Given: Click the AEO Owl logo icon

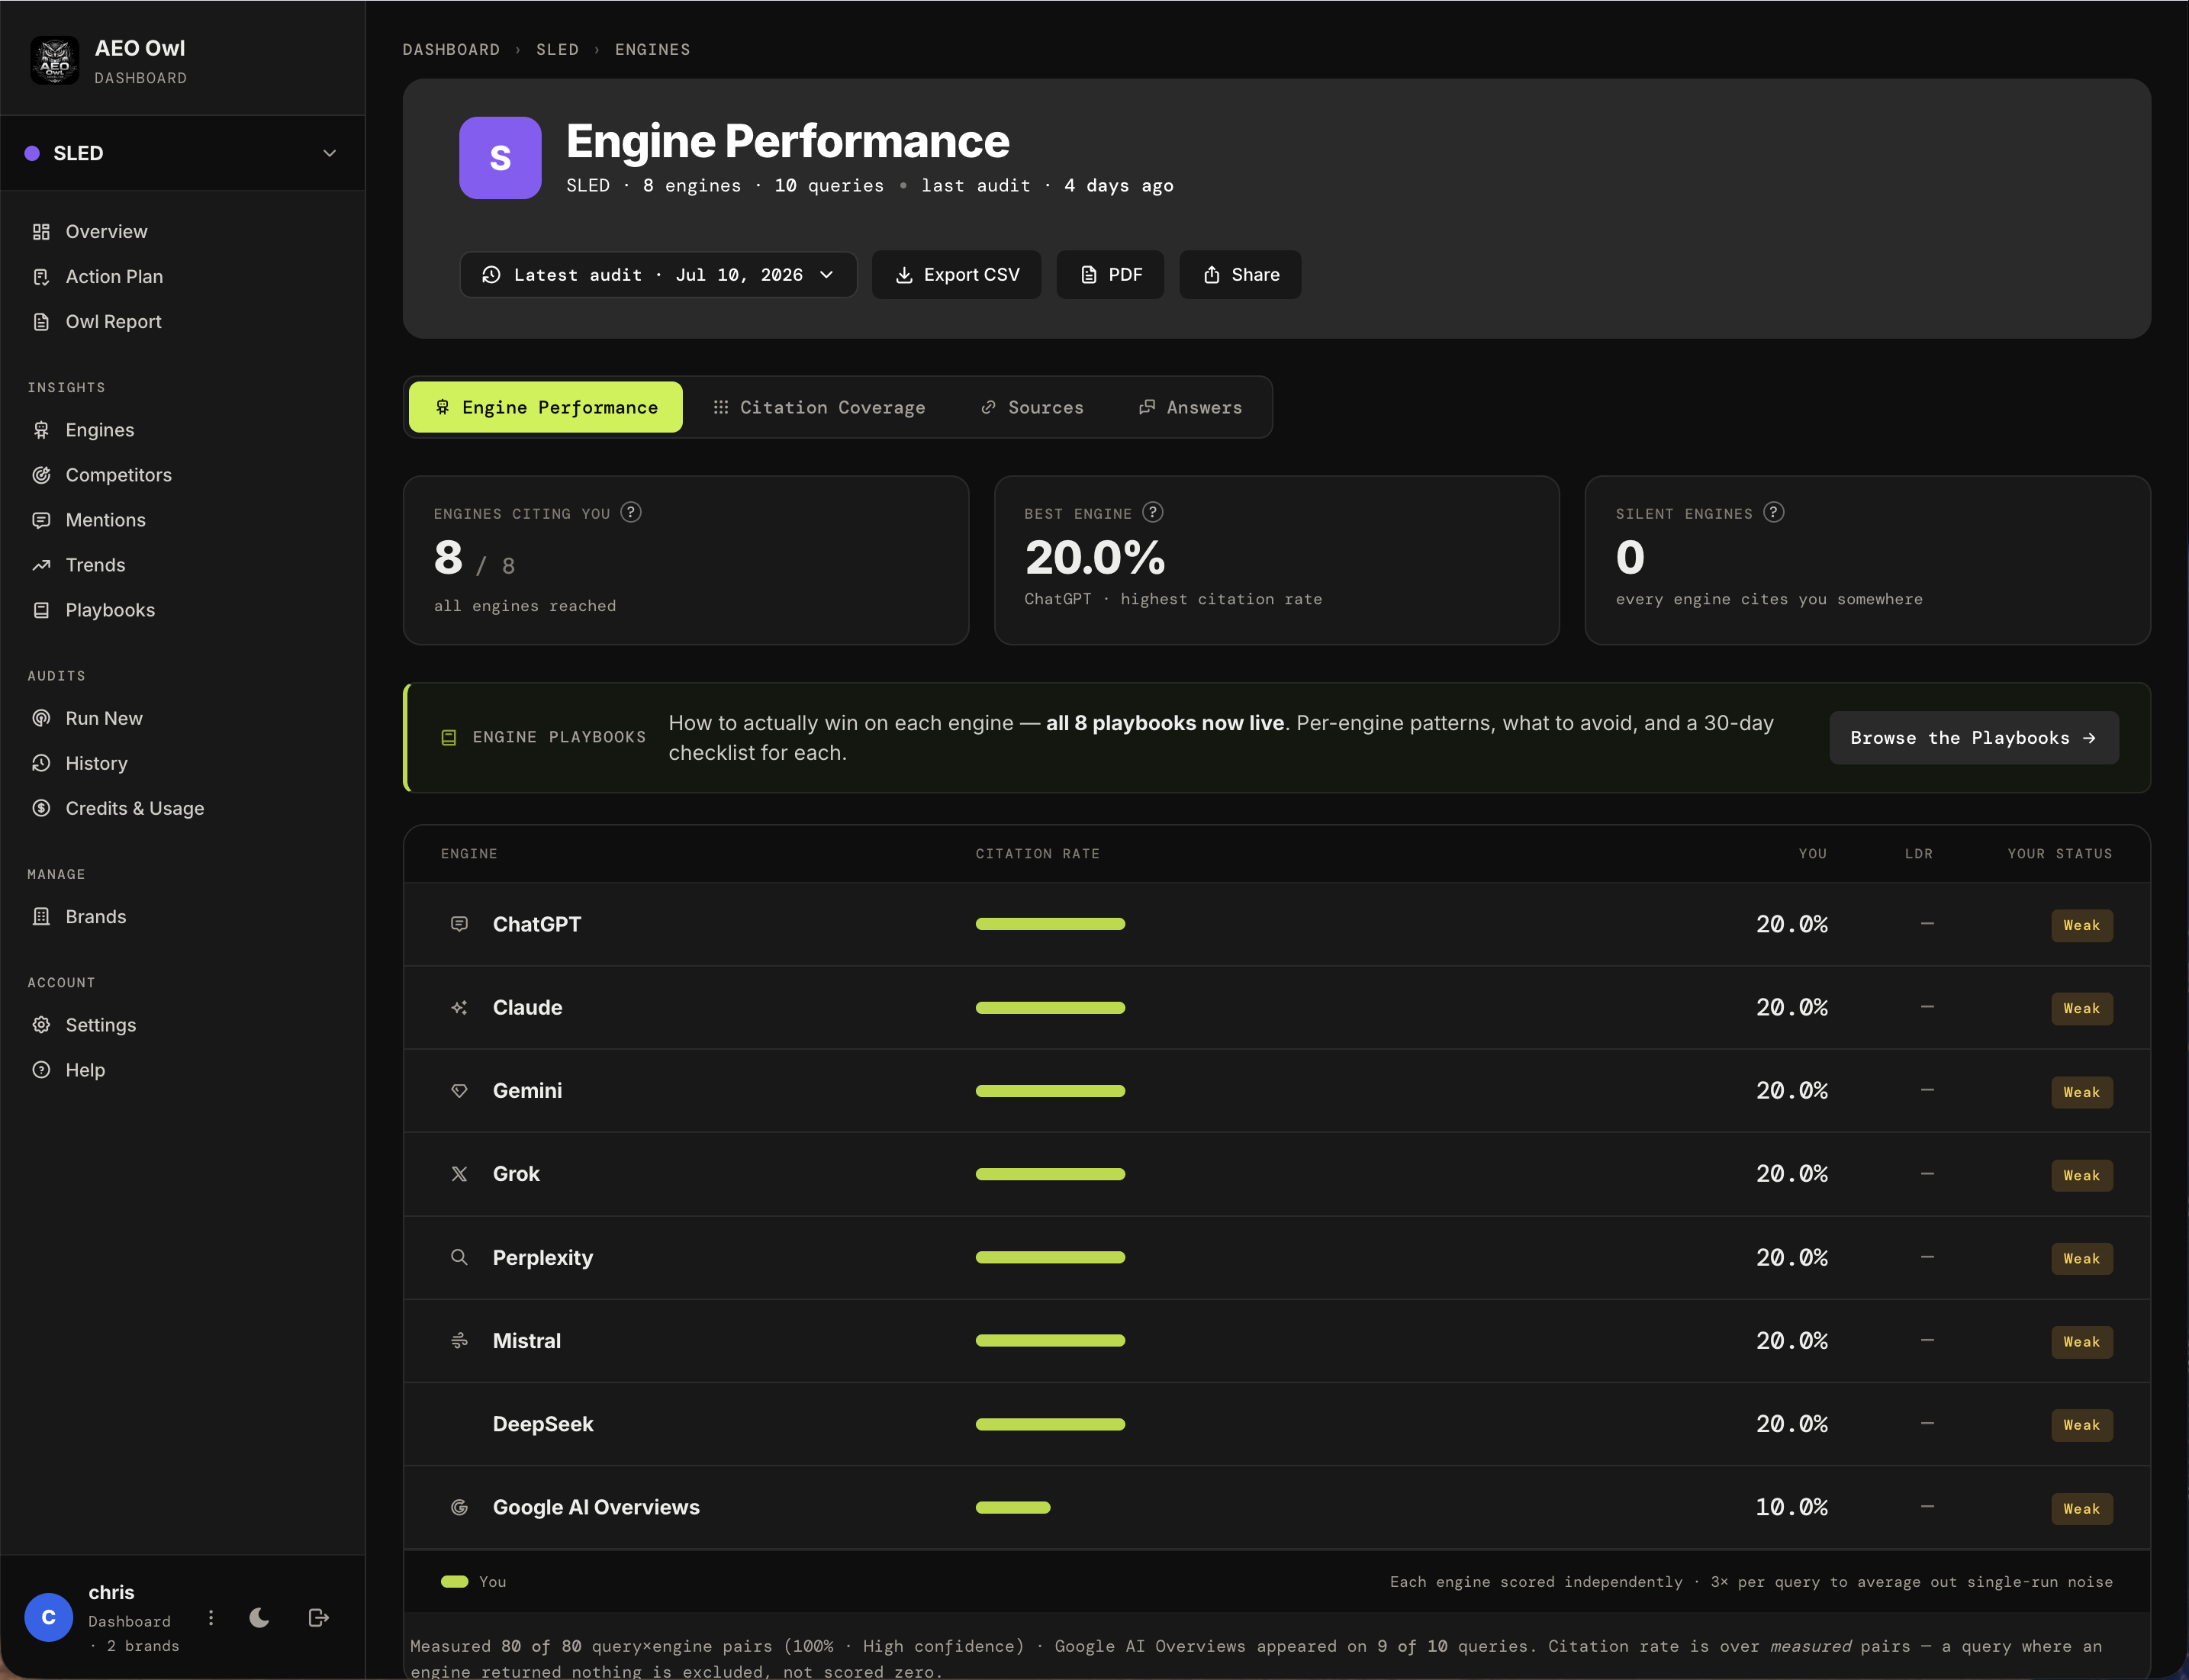Looking at the screenshot, I should click(x=54, y=61).
